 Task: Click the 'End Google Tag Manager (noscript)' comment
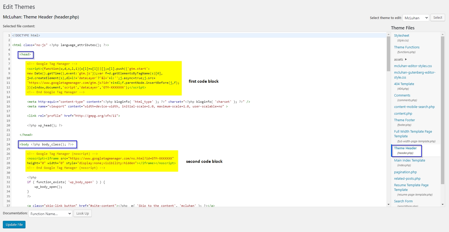pos(66,168)
